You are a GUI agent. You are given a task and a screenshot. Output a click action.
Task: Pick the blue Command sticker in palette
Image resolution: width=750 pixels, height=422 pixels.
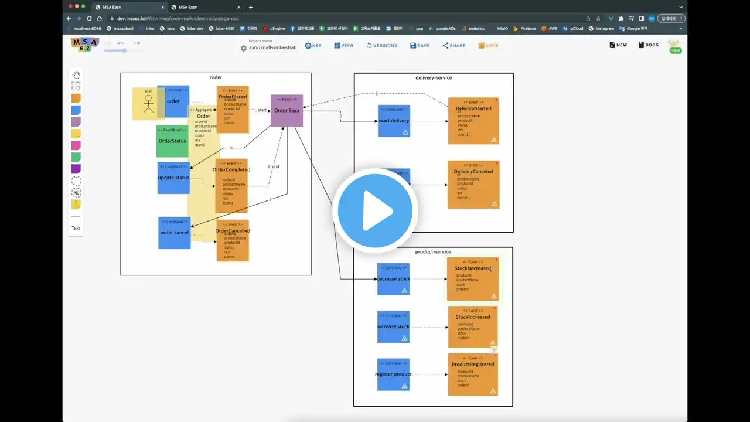pyautogui.click(x=76, y=110)
